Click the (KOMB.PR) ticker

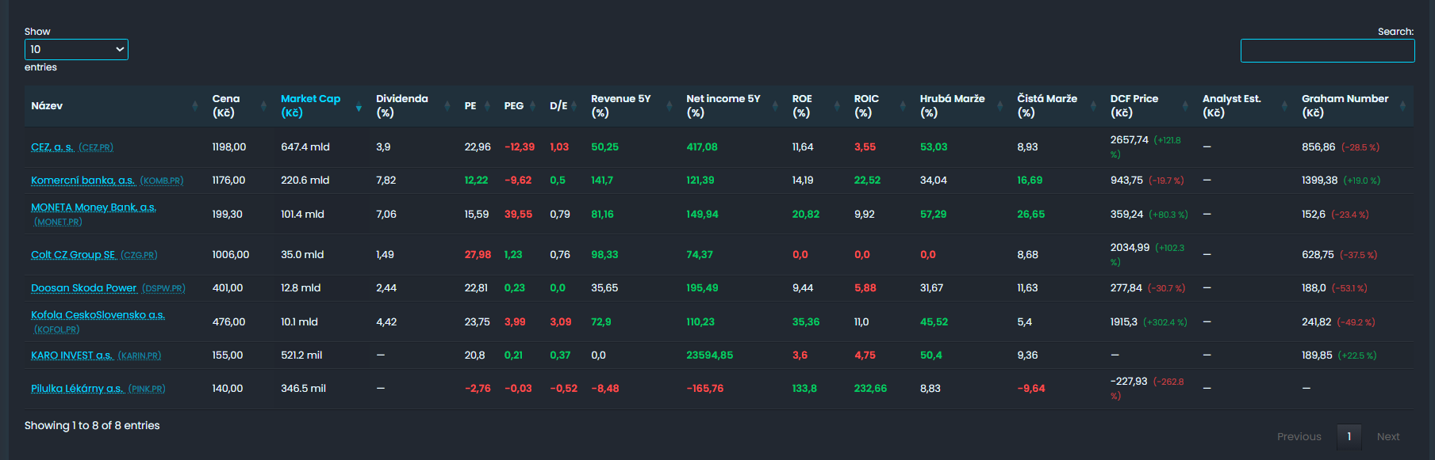tap(162, 181)
